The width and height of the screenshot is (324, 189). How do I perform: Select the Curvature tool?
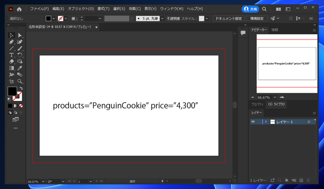coord(20,42)
